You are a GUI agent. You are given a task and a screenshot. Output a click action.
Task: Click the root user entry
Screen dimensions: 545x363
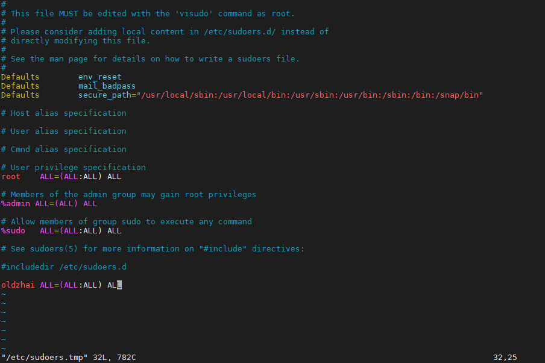click(x=11, y=176)
